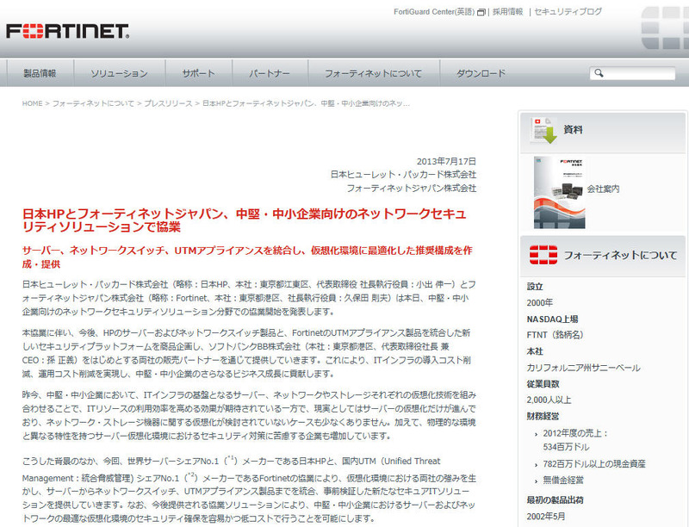This screenshot has height=527, width=689.
Task: Click the HOME breadcrumb link
Action: pyautogui.click(x=32, y=103)
